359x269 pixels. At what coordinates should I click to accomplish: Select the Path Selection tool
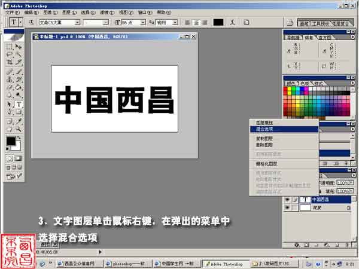(x=10, y=104)
